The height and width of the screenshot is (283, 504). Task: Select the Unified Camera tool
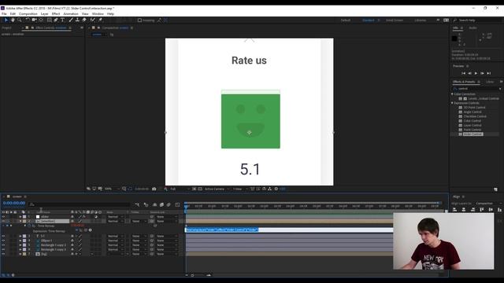35,20
